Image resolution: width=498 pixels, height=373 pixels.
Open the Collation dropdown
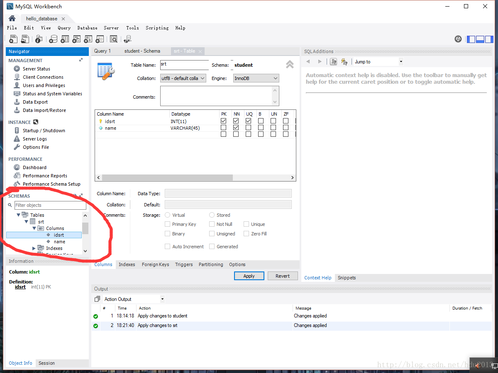(x=183, y=78)
